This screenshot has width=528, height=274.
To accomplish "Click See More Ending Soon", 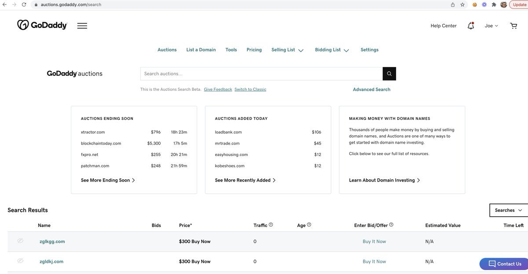I will [108, 180].
